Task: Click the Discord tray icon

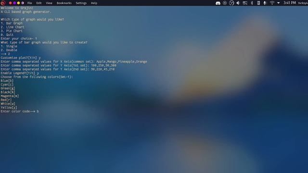Action: 218,3
